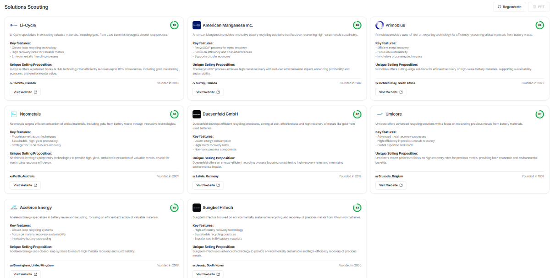Click the Birmingham, United Kingdom location

point(33,265)
